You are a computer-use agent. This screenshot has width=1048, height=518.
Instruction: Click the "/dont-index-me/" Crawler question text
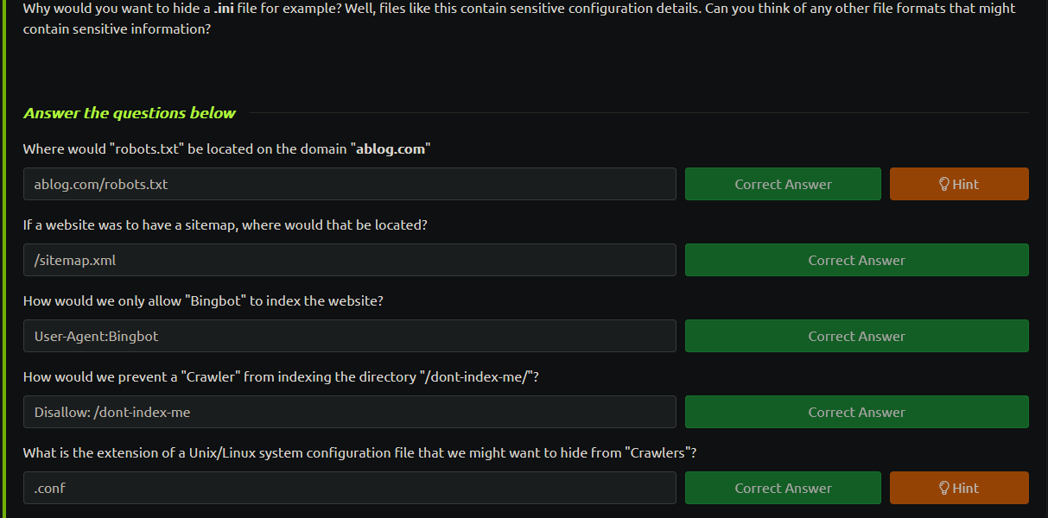(282, 376)
